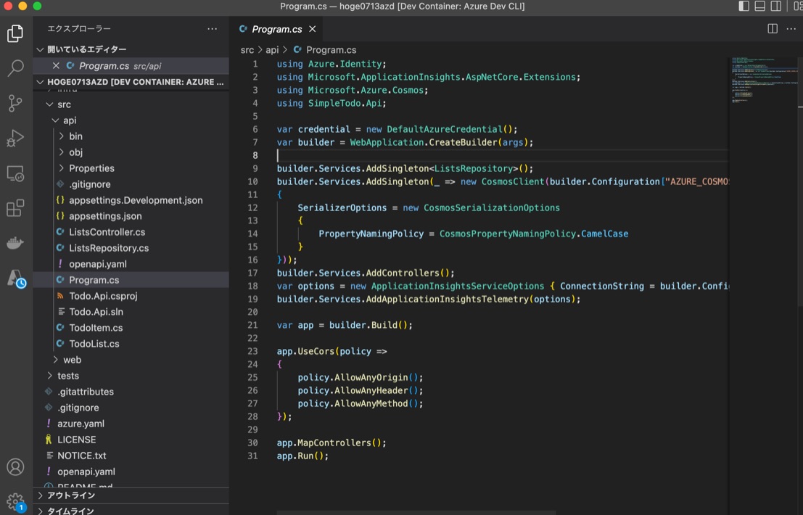
Task: Open the Search view icon
Action: coord(16,68)
